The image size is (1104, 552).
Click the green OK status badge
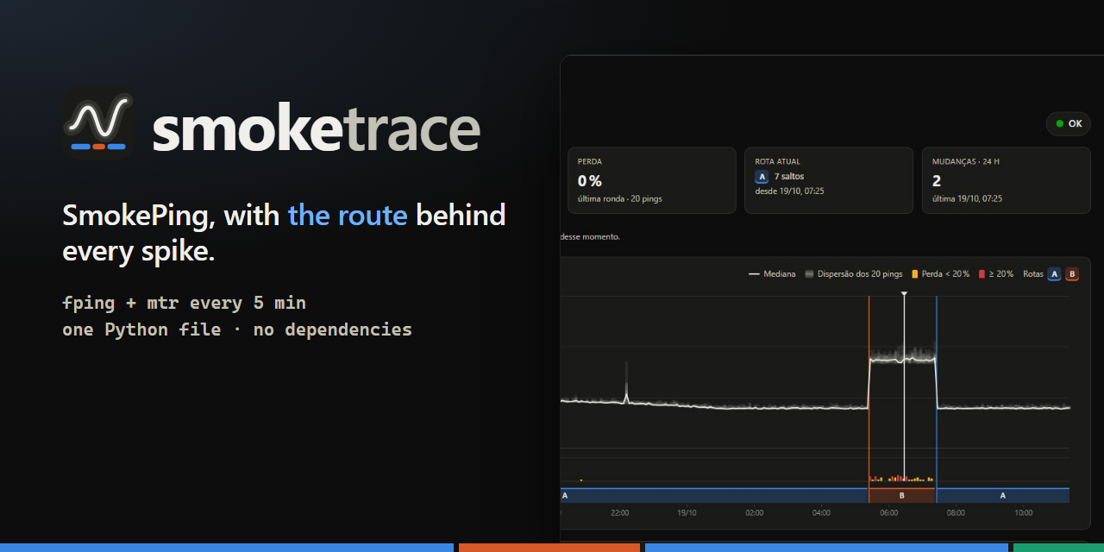1068,123
